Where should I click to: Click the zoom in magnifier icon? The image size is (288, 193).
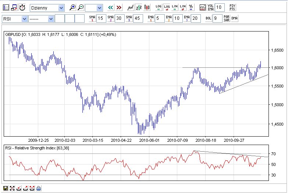click(x=73, y=7)
